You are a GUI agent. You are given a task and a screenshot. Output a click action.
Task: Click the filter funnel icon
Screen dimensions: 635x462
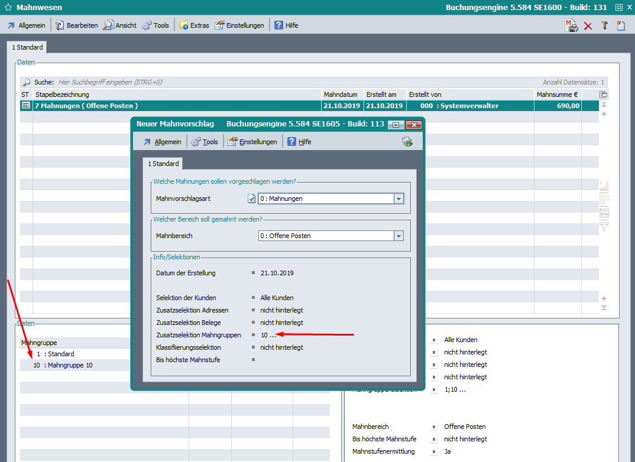pyautogui.click(x=604, y=227)
